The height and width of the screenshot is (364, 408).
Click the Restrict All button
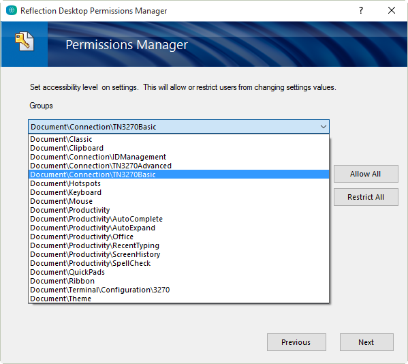pyautogui.click(x=366, y=197)
